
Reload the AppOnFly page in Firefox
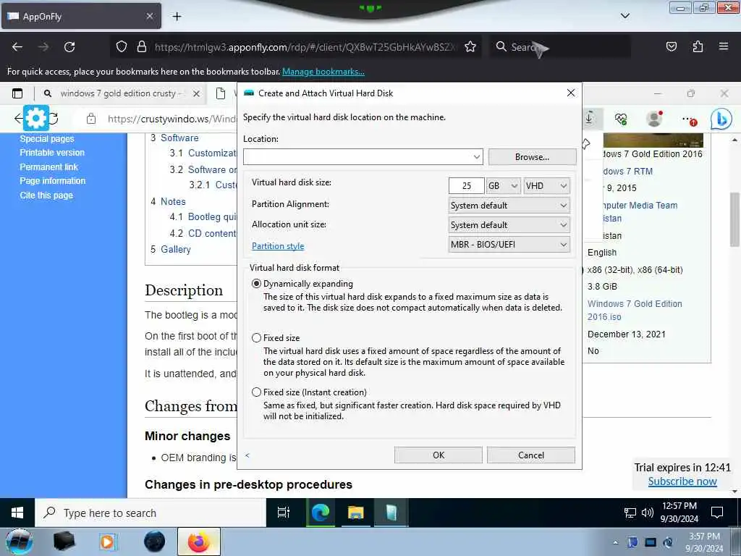pyautogui.click(x=69, y=47)
